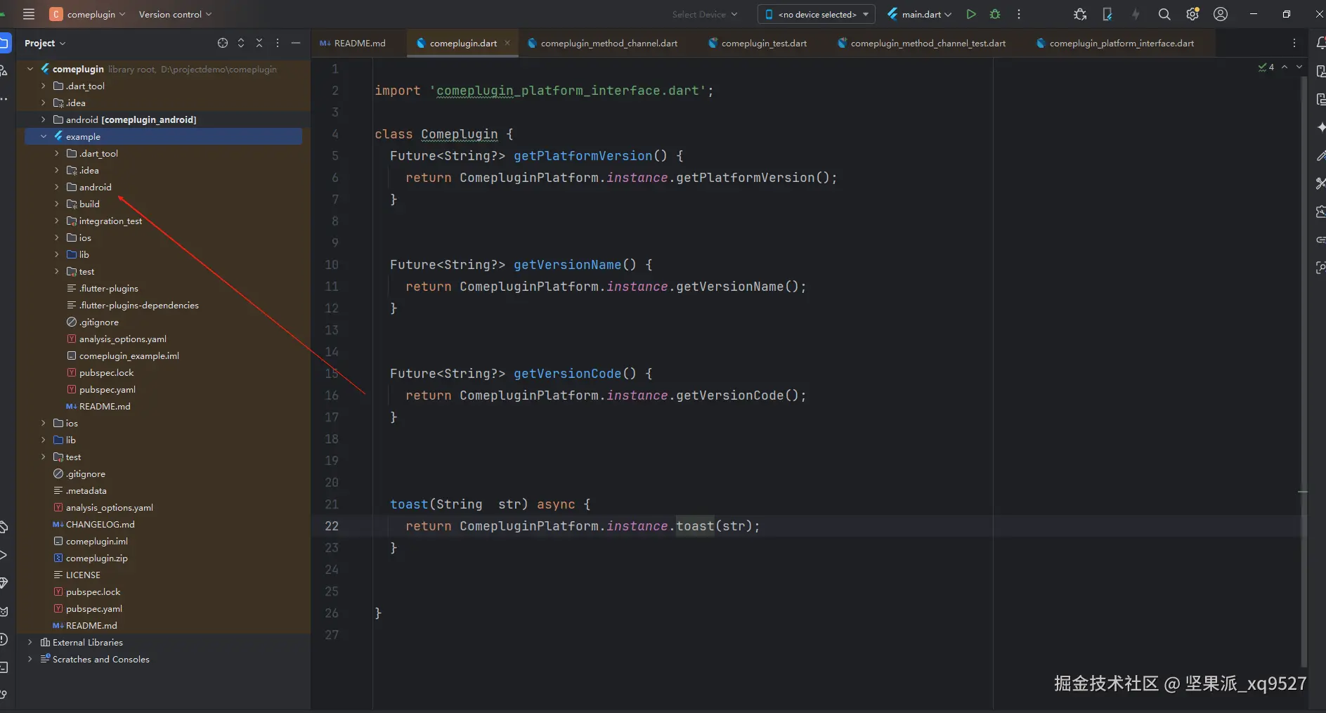Open the main hamburger menu

tap(29, 14)
